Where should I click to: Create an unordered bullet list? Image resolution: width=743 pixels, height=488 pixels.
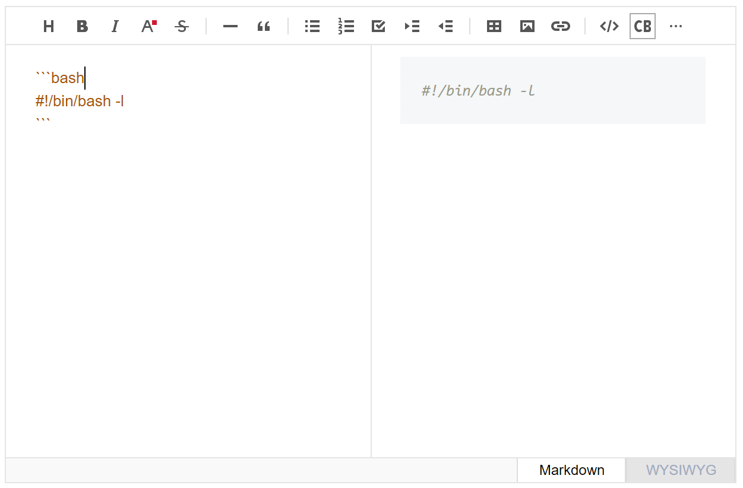click(x=312, y=26)
